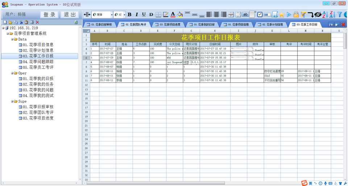Click the 登录 login button

pyautogui.click(x=49, y=14)
